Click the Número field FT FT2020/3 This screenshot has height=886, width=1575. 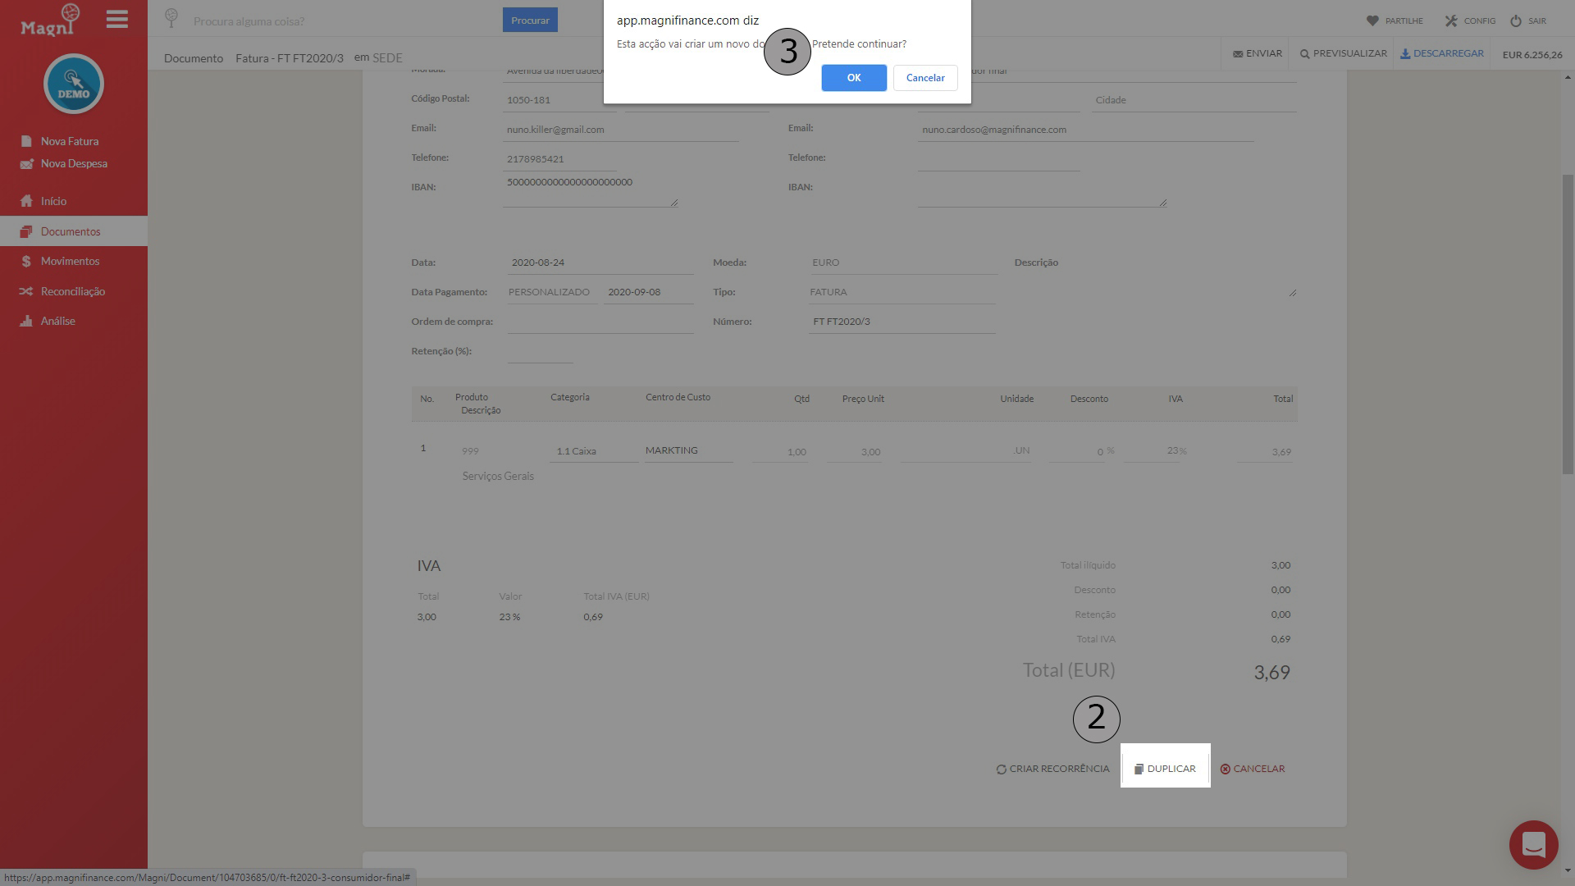tap(902, 322)
